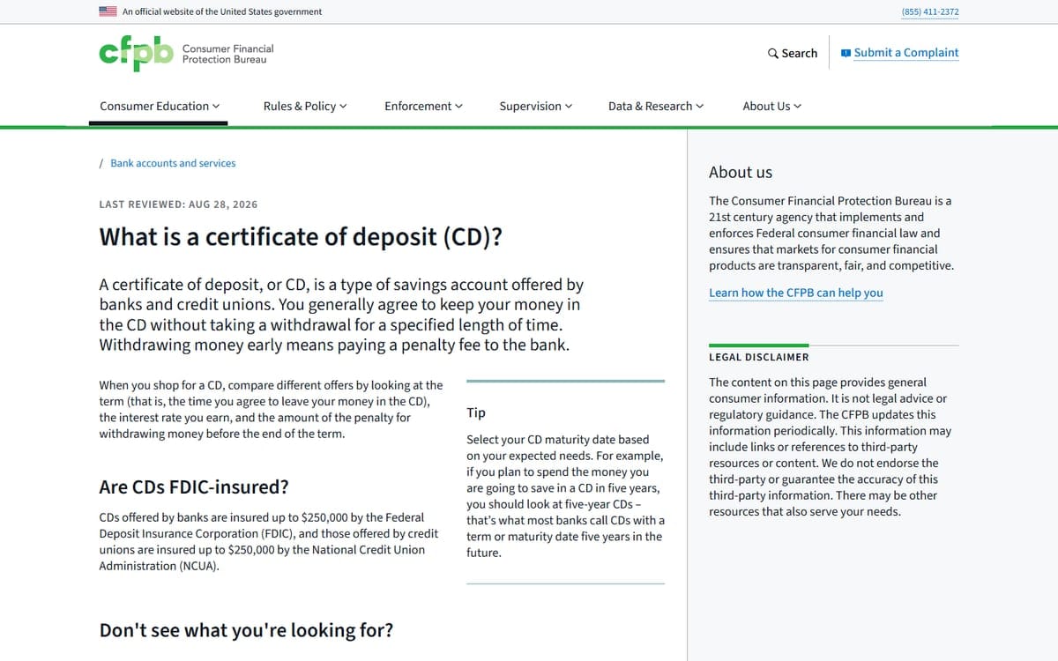Expand the Supervision chevron
Viewport: 1058px width, 661px height.
coord(568,107)
